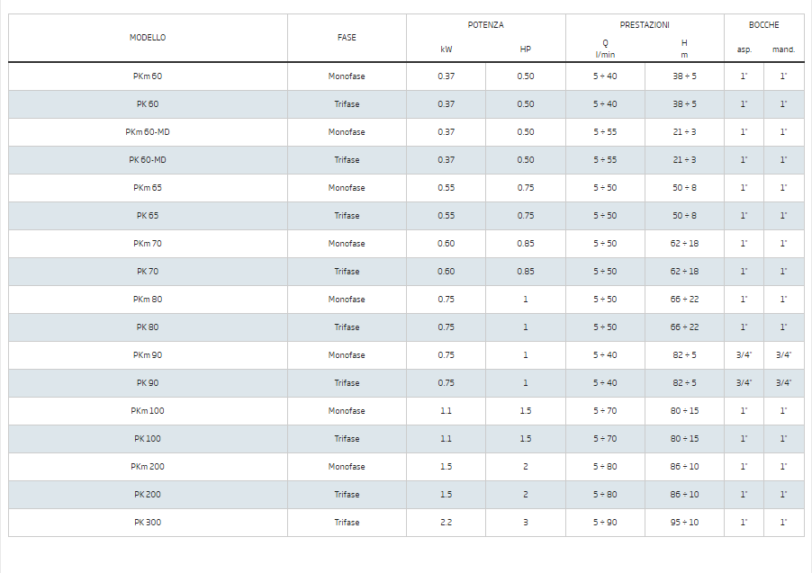Click the PRESTAZIONI header cell
The width and height of the screenshot is (812, 573).
[x=645, y=25]
